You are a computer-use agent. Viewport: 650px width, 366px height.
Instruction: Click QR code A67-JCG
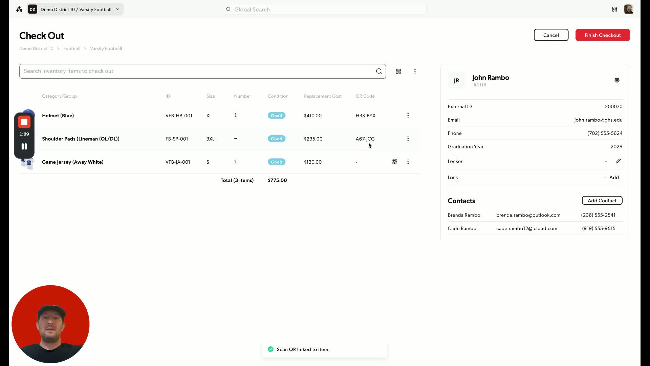pyautogui.click(x=365, y=139)
